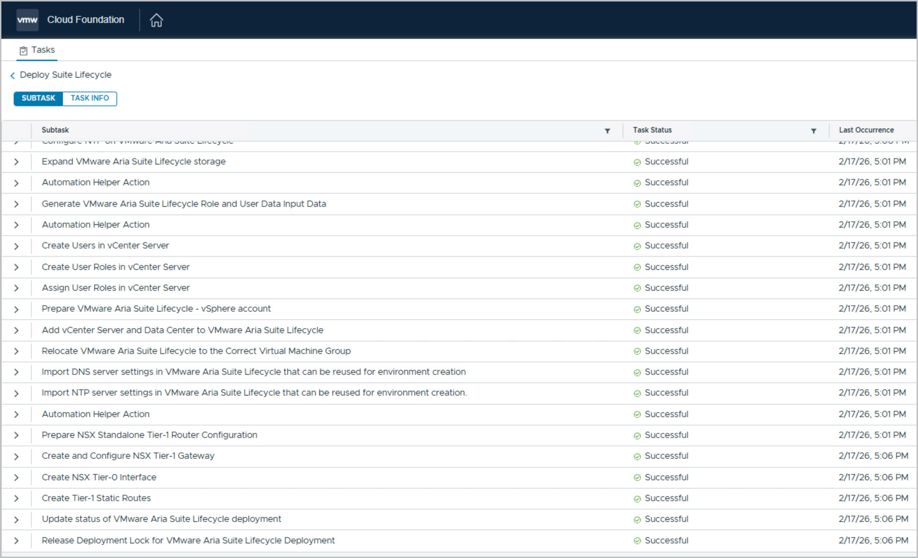Expand Expand VMware Aria Suite Lifecycle storage row
The image size is (918, 558).
[16, 162]
